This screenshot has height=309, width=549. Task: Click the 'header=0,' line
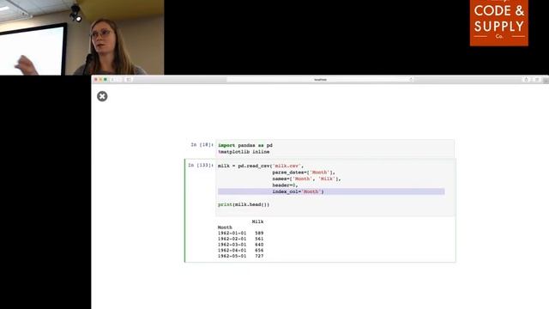pos(285,185)
